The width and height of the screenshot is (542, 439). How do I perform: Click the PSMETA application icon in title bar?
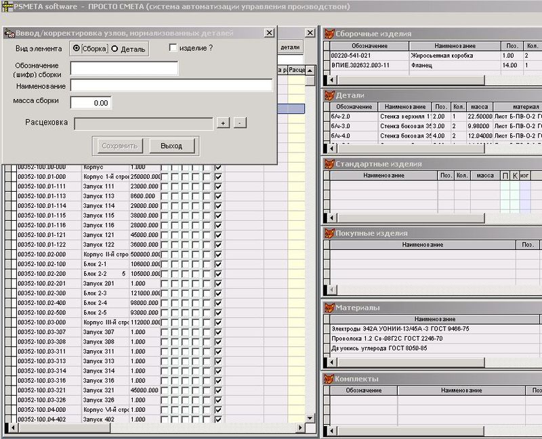click(8, 6)
